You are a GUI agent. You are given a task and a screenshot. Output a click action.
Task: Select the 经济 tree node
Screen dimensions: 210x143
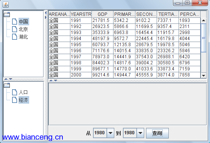[x=24, y=100]
